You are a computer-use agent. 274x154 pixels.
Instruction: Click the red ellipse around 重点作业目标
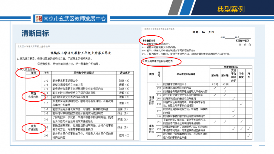[x=33, y=128]
